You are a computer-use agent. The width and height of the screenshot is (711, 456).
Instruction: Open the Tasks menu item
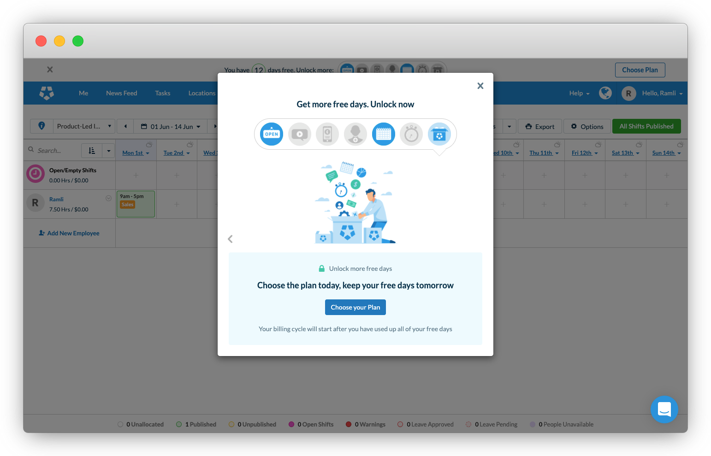(162, 93)
